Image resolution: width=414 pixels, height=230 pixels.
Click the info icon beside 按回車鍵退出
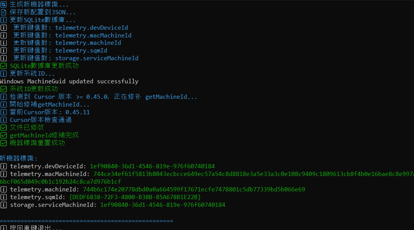click(x=3, y=228)
